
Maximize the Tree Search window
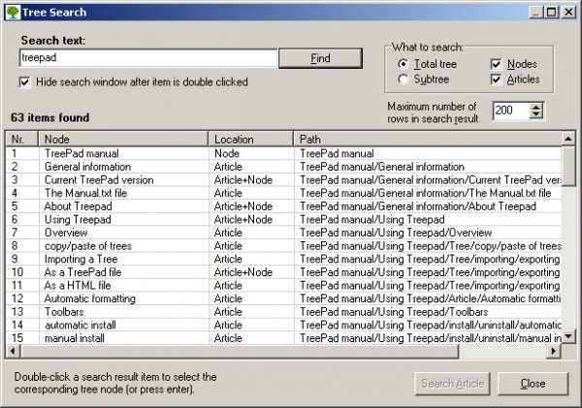pos(552,12)
